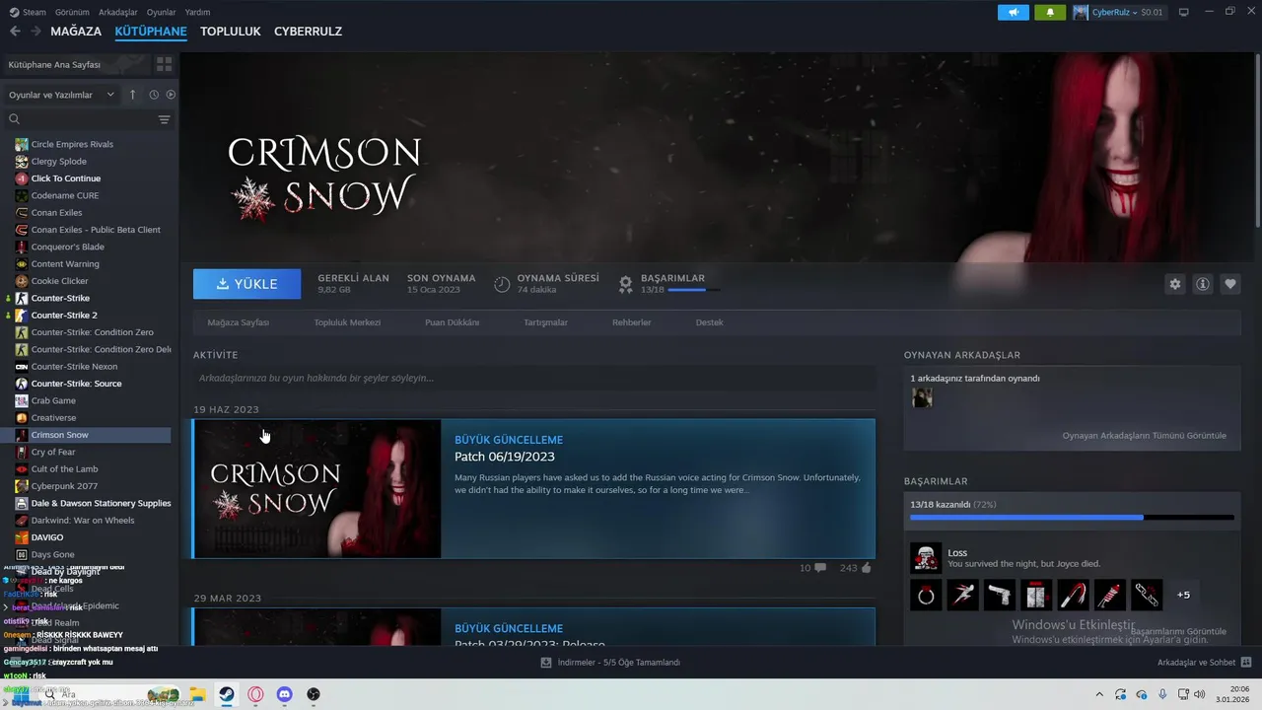Click Steam icon in Windows taskbar
The height and width of the screenshot is (710, 1262).
226,694
